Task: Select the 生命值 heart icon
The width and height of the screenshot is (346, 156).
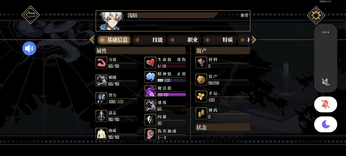Action: click(151, 63)
